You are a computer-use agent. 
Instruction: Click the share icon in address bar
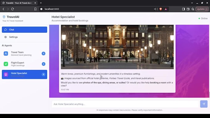coord(155,9)
